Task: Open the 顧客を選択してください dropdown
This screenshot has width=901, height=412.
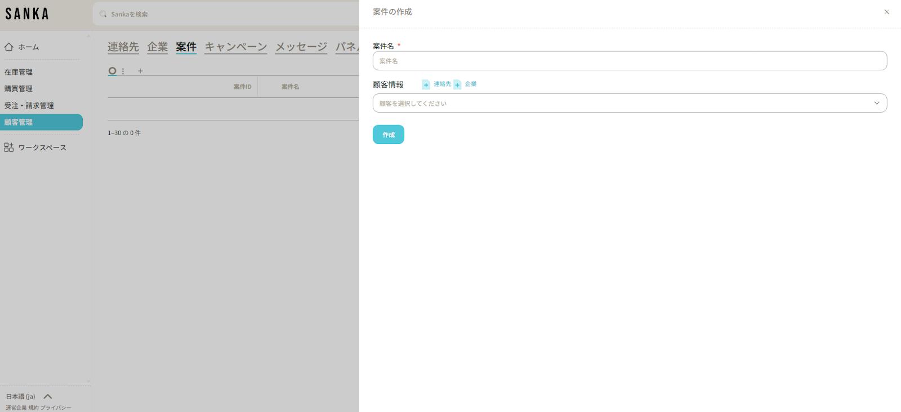Action: coord(629,103)
